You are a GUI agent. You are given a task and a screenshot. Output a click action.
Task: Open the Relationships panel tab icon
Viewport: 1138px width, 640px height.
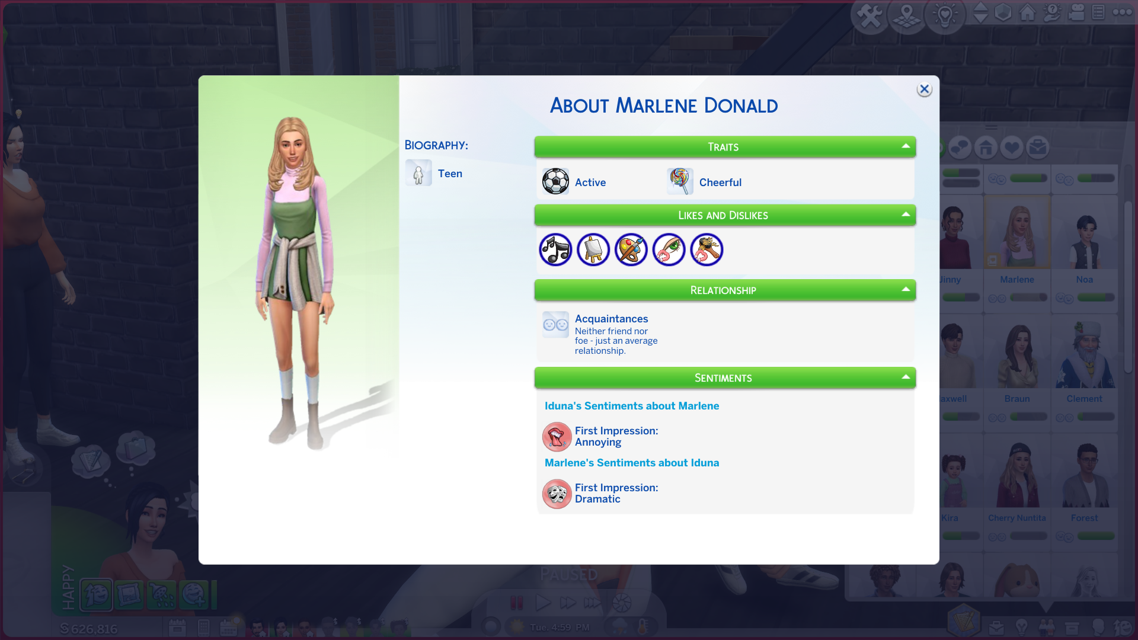(1047, 626)
